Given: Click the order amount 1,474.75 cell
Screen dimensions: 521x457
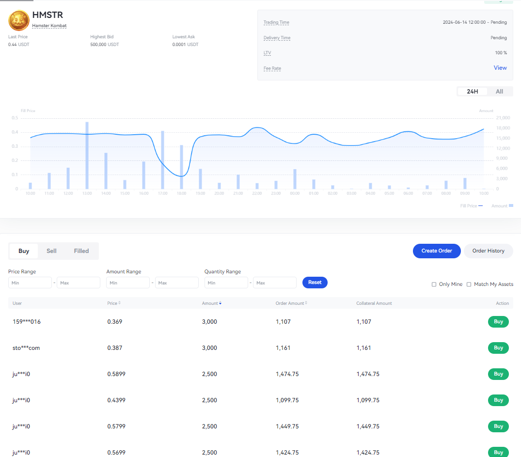Looking at the screenshot, I should (287, 374).
